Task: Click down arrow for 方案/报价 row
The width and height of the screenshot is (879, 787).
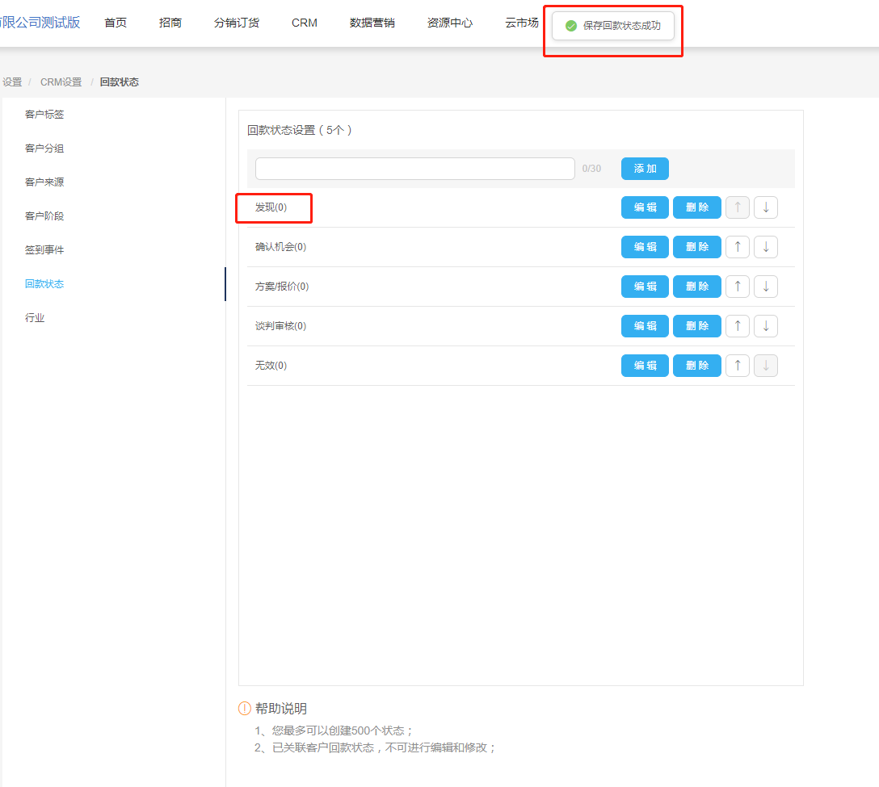Action: click(x=765, y=287)
